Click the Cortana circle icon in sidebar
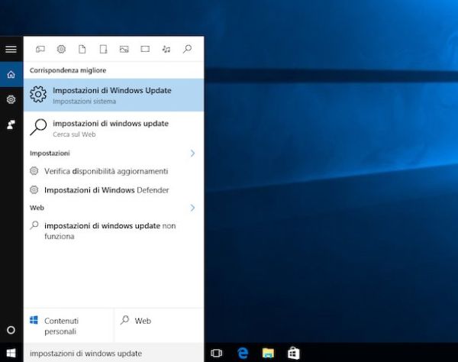Viewport: 458px width, 362px height. coord(11,330)
